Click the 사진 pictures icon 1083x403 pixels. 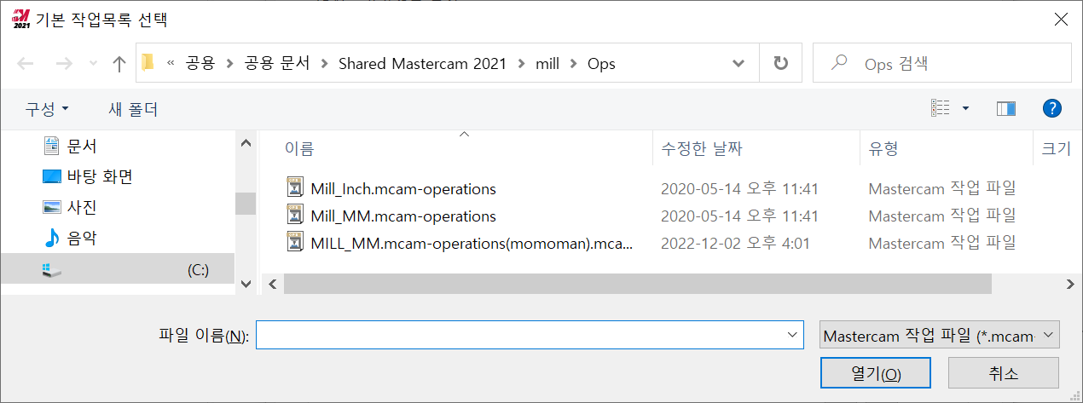point(51,207)
